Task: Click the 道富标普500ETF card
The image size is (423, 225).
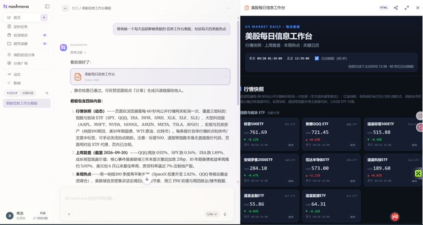Action: coord(393,134)
